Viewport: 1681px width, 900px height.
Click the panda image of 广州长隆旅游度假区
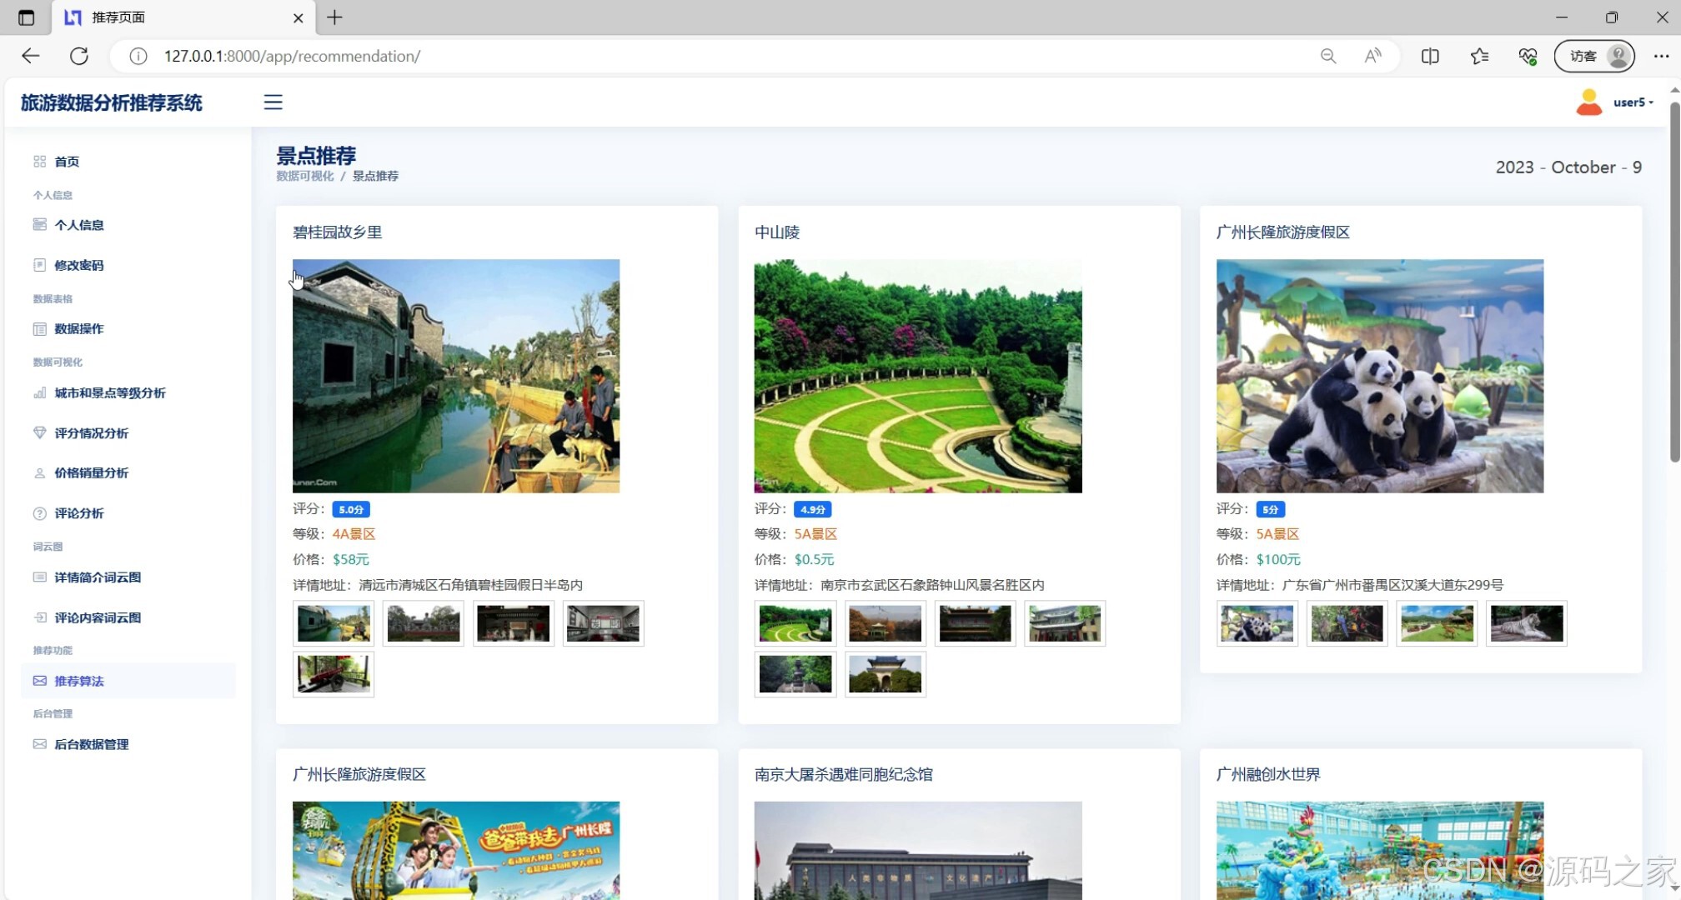click(1380, 376)
